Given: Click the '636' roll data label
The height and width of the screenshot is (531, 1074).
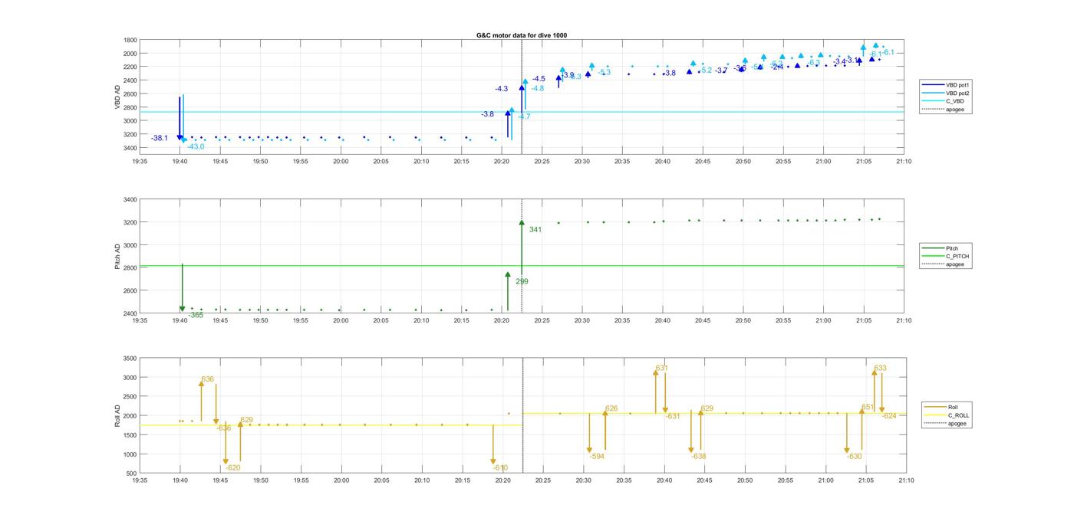Looking at the screenshot, I should point(208,379).
